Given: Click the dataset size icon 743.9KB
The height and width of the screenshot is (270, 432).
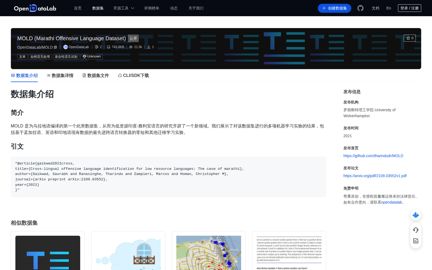Looking at the screenshot, I should pos(109,47).
